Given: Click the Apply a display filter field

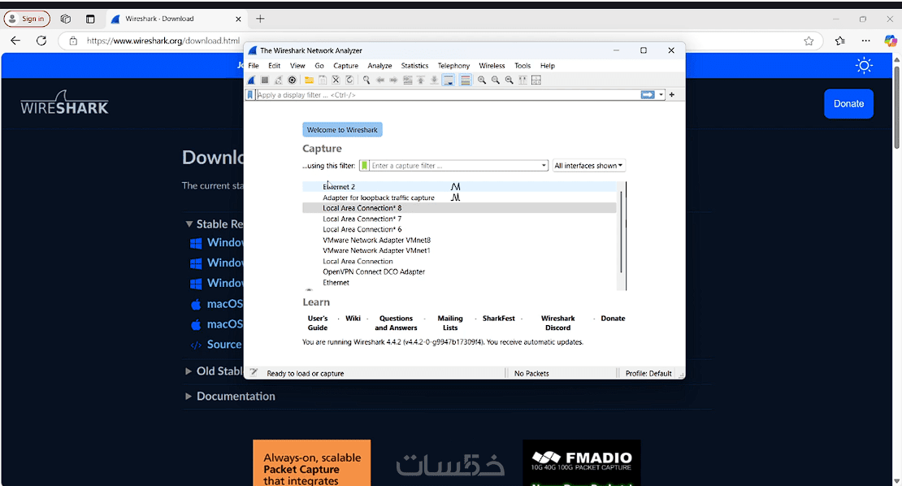Looking at the screenshot, I should [x=448, y=95].
